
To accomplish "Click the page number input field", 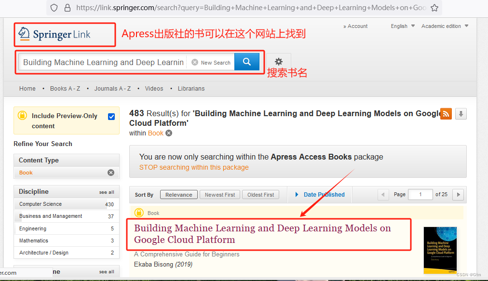I will 420,195.
